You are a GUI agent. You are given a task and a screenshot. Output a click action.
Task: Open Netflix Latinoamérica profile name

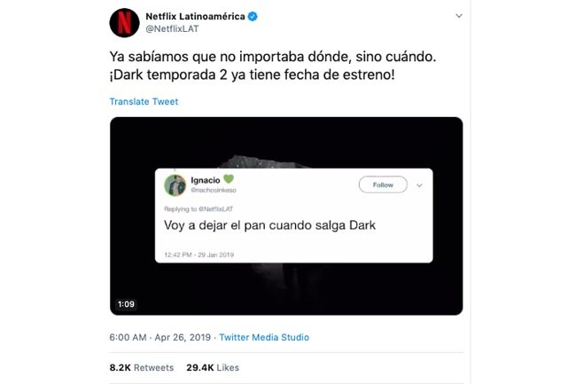[195, 17]
